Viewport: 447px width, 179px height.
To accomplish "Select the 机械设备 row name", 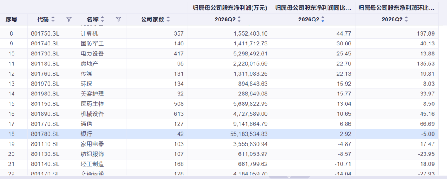I will [x=92, y=114].
